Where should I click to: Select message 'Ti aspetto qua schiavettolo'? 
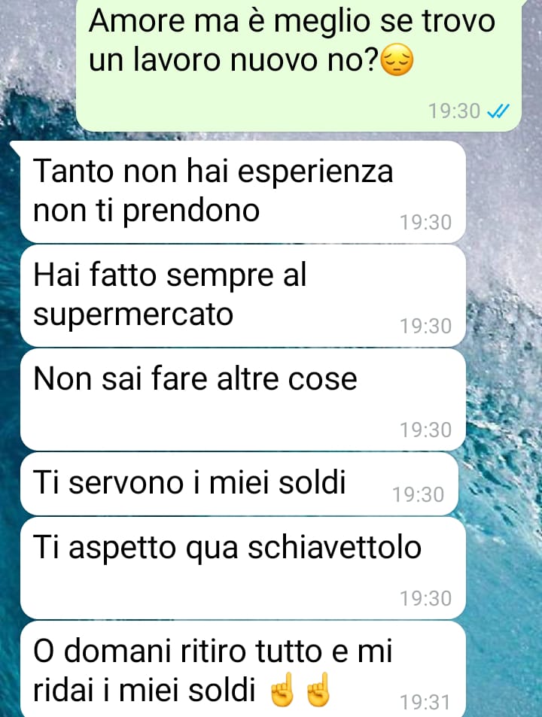(x=243, y=568)
